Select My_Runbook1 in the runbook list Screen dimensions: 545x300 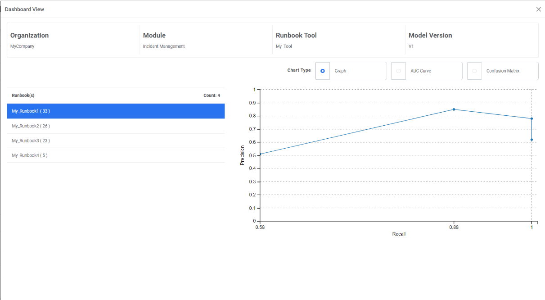[x=116, y=111]
